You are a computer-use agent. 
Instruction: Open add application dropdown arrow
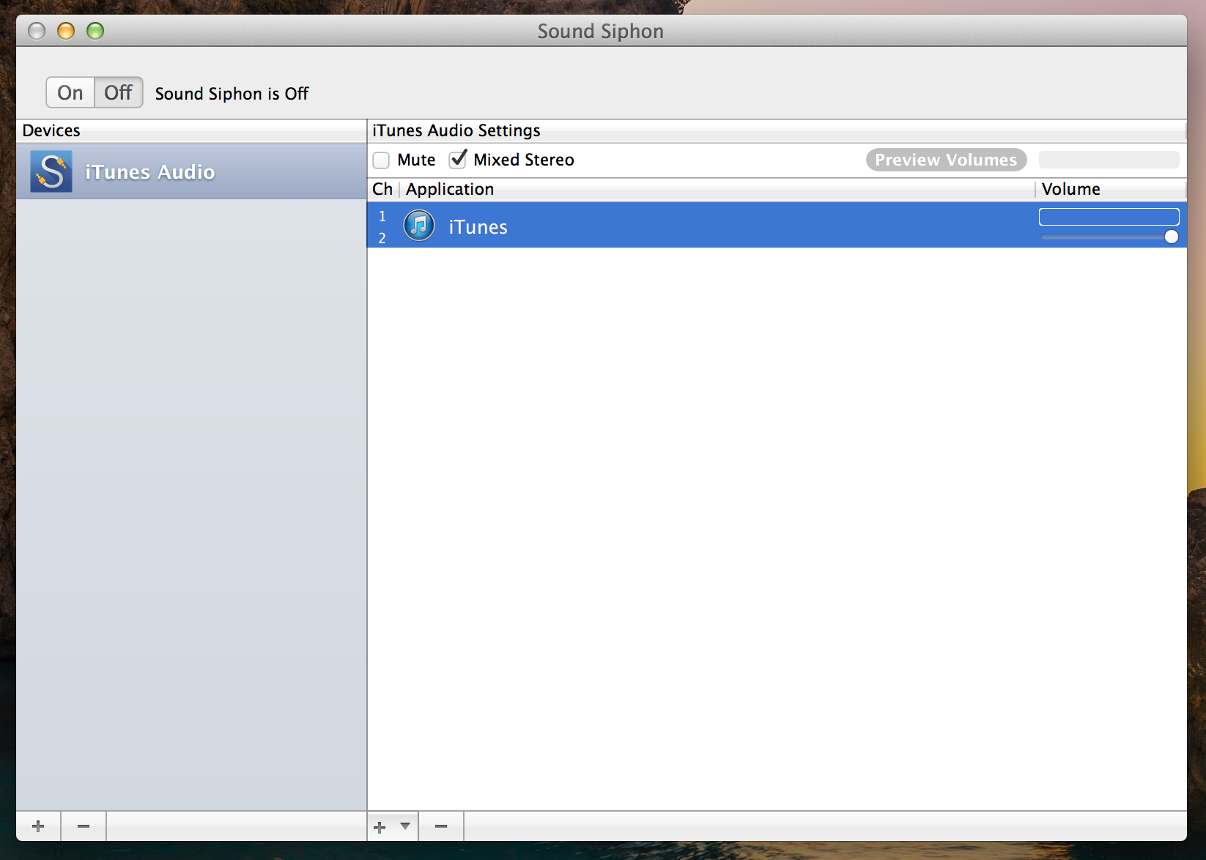[405, 826]
